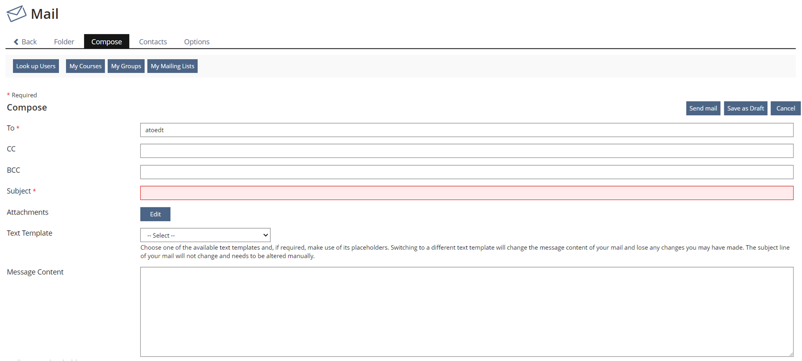The width and height of the screenshot is (802, 361).
Task: Cancel composing the mail
Action: 785,108
